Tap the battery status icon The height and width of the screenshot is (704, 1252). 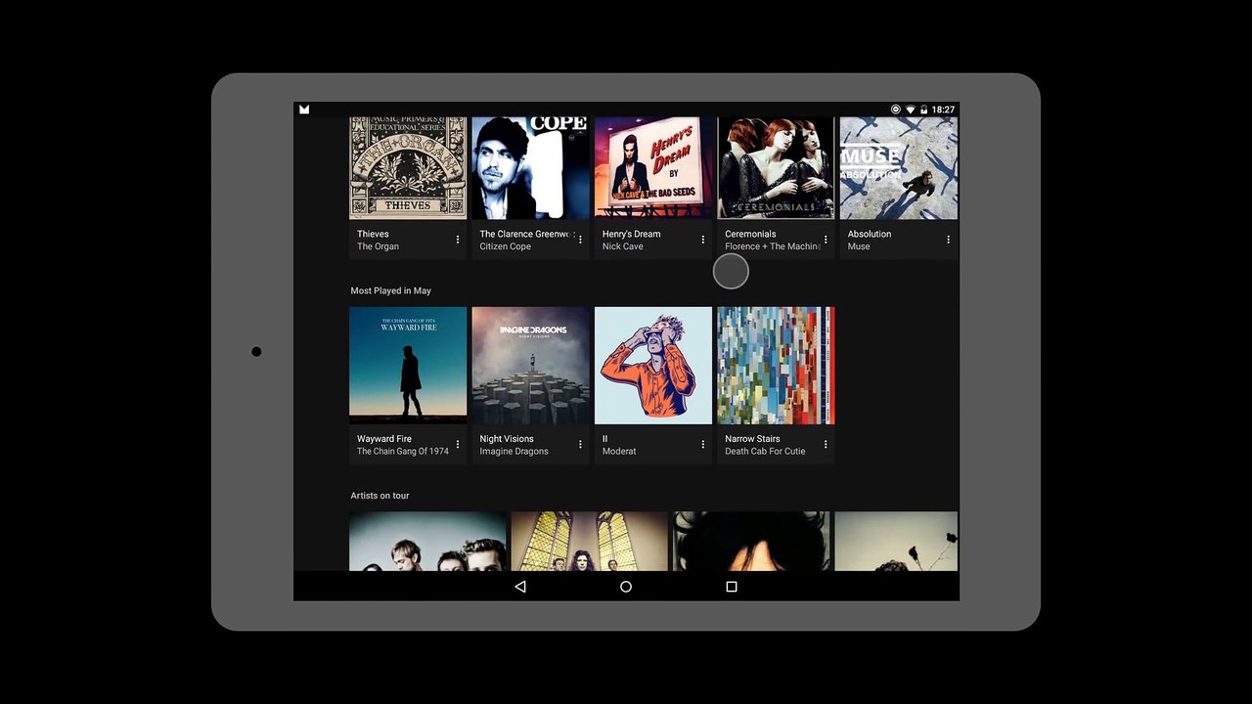click(923, 110)
